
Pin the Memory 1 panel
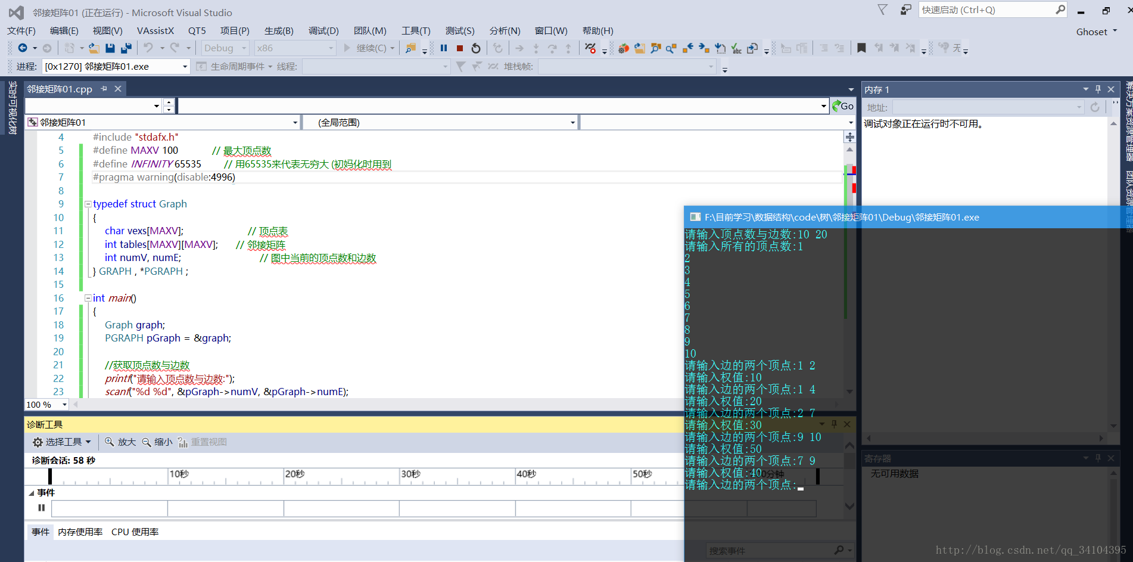[1098, 89]
